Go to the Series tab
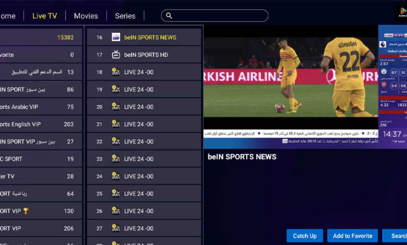 pyautogui.click(x=125, y=16)
